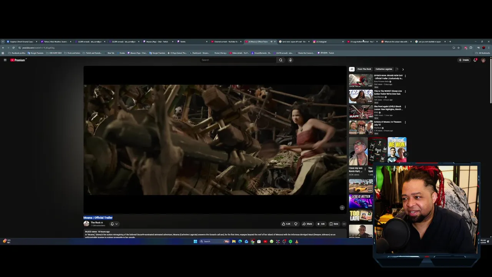Dislike the Moana trailer video
The height and width of the screenshot is (277, 492).
[296, 224]
